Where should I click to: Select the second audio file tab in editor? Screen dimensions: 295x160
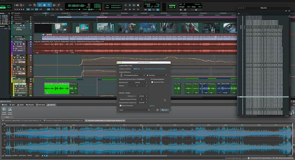tap(63, 120)
